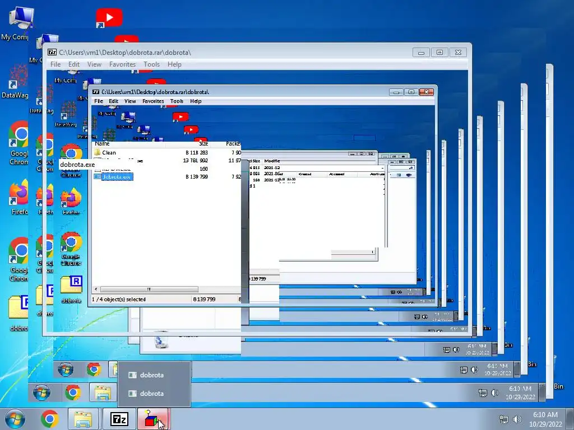This screenshot has width=574, height=430.
Task: Open Help menu in the inner 7-Zip window
Action: click(196, 101)
